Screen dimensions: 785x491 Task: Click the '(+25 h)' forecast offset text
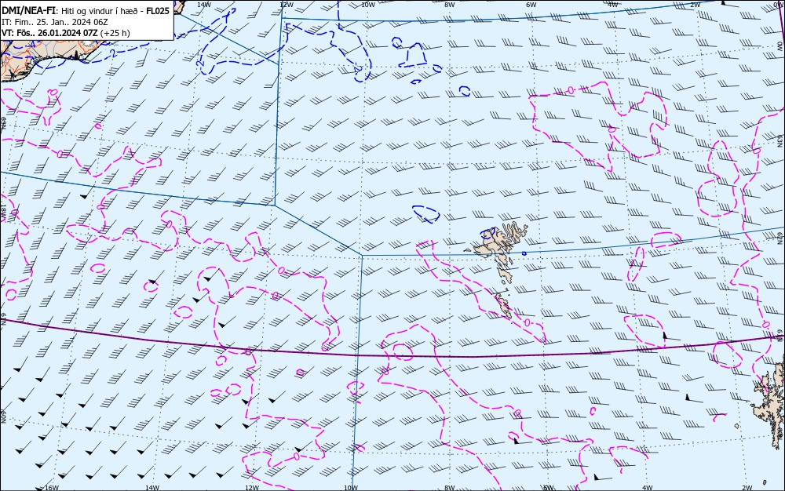[x=115, y=33]
